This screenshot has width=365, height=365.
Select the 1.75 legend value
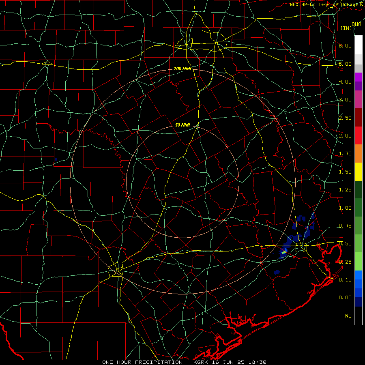[x=345, y=154]
